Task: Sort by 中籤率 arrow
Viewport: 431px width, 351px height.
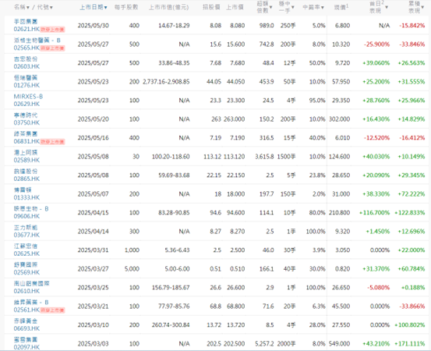Action: tap(322, 8)
